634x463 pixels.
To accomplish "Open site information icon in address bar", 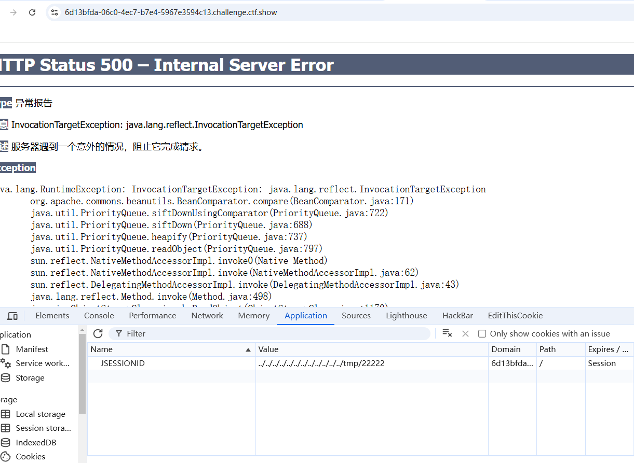I will 55,12.
